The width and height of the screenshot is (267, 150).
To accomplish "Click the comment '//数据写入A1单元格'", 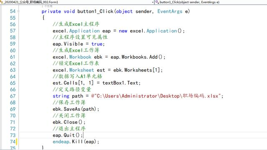I will 77,76.
